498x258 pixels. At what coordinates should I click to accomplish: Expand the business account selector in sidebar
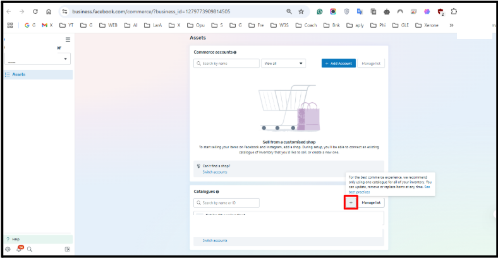pos(38,59)
